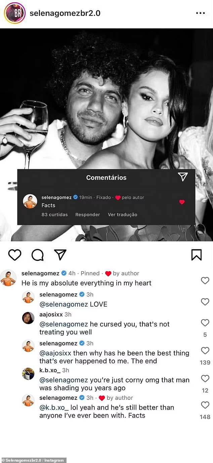Viewport: 213px width, 463px height.
Task: Open the selenagomezbr2.0 profile
Action: (65, 13)
